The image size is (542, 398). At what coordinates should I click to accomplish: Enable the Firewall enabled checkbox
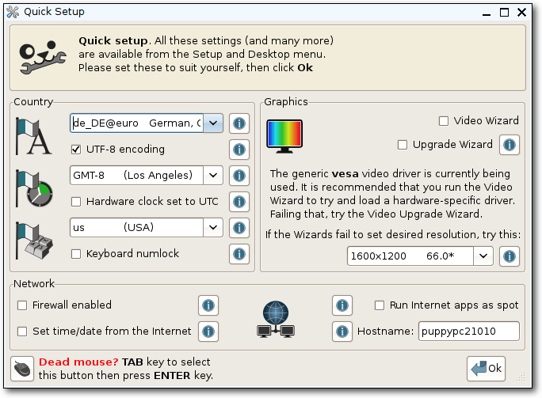coord(22,305)
